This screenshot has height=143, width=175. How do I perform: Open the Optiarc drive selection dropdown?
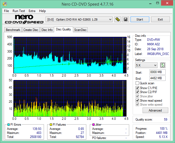pos(79,19)
